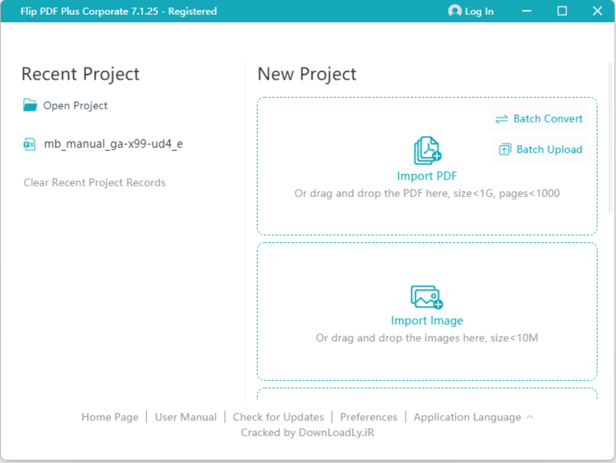Click the Import Image picture icon
Screen dimensions: 616x463
427,297
